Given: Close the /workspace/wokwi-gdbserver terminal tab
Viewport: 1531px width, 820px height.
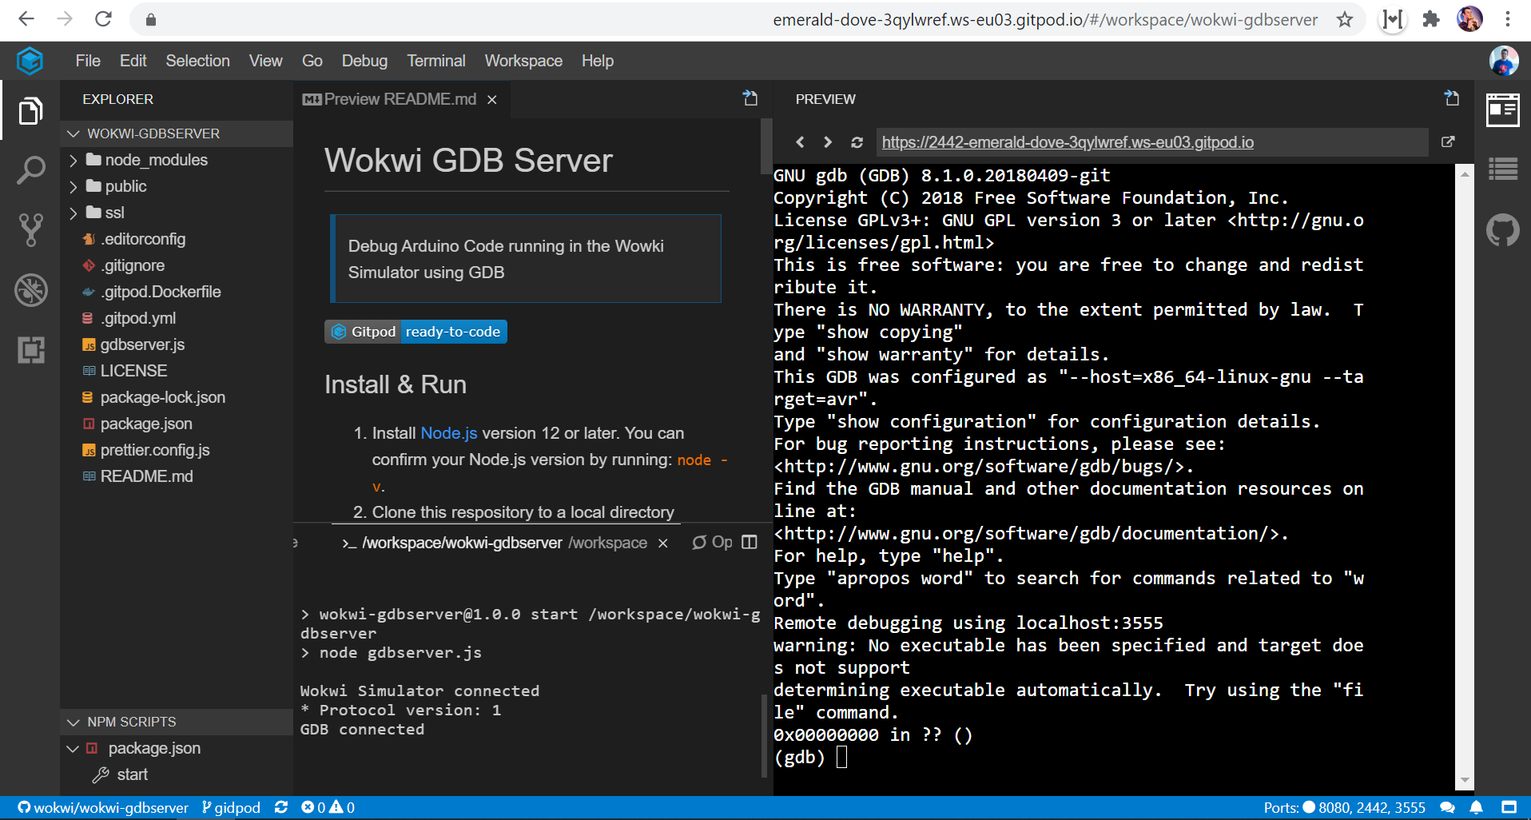Looking at the screenshot, I should pyautogui.click(x=662, y=543).
